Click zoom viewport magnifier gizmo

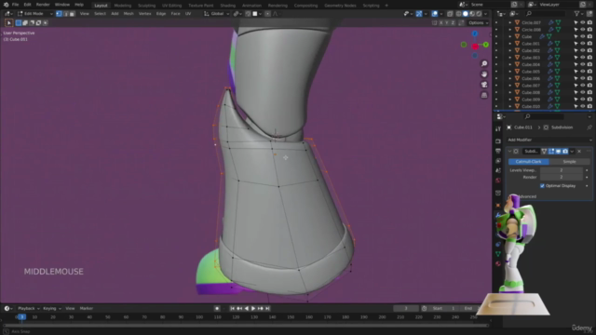484,64
